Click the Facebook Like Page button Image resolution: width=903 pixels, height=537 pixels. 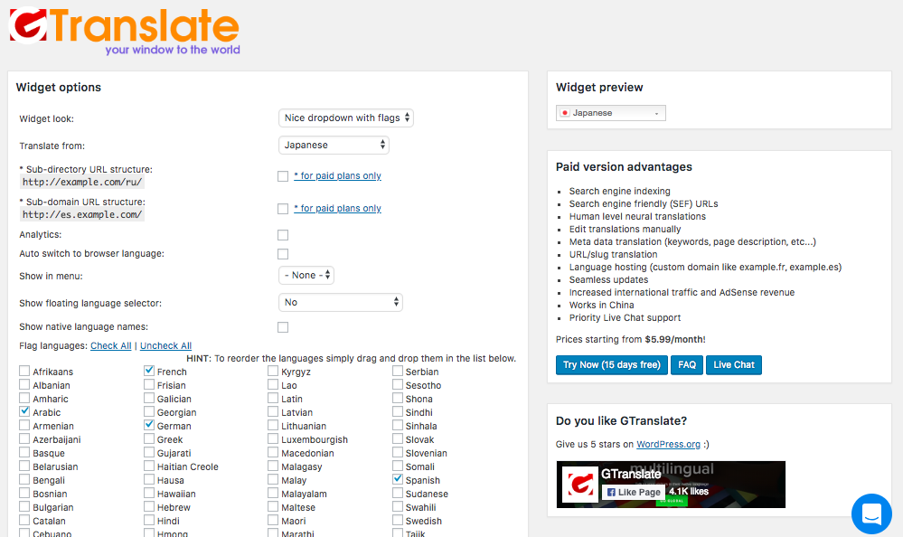pos(634,492)
